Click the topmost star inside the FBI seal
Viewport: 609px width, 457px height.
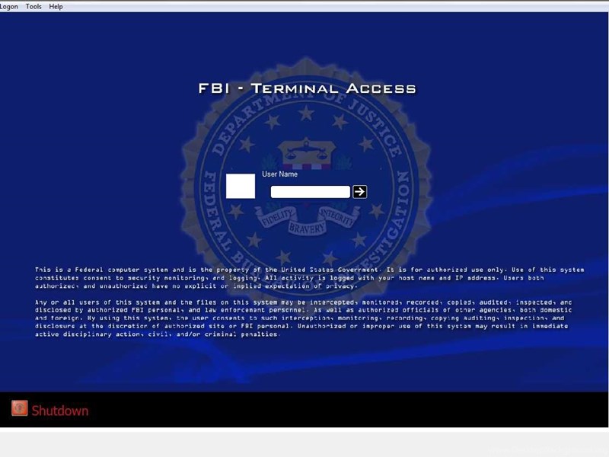[x=307, y=113]
